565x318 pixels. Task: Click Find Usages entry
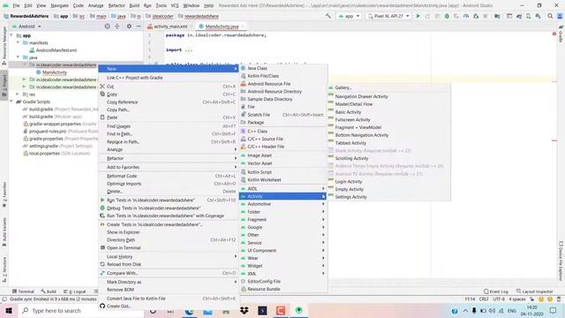(x=118, y=126)
